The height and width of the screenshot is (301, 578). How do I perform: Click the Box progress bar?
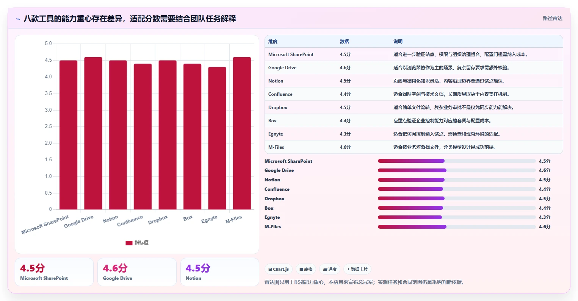(457, 208)
